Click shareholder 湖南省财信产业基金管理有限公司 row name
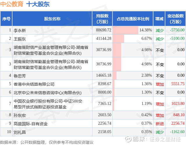 [x=51, y=50]
